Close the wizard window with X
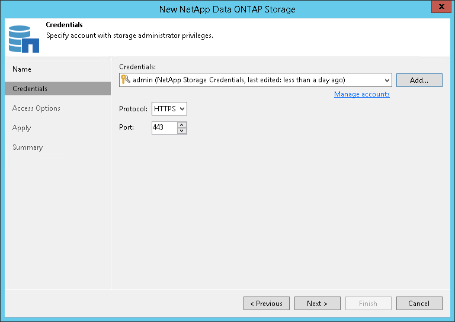The image size is (455, 322). pos(440,8)
